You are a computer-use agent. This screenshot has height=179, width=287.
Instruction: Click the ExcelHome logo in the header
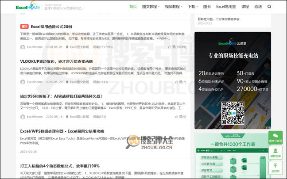28,6
